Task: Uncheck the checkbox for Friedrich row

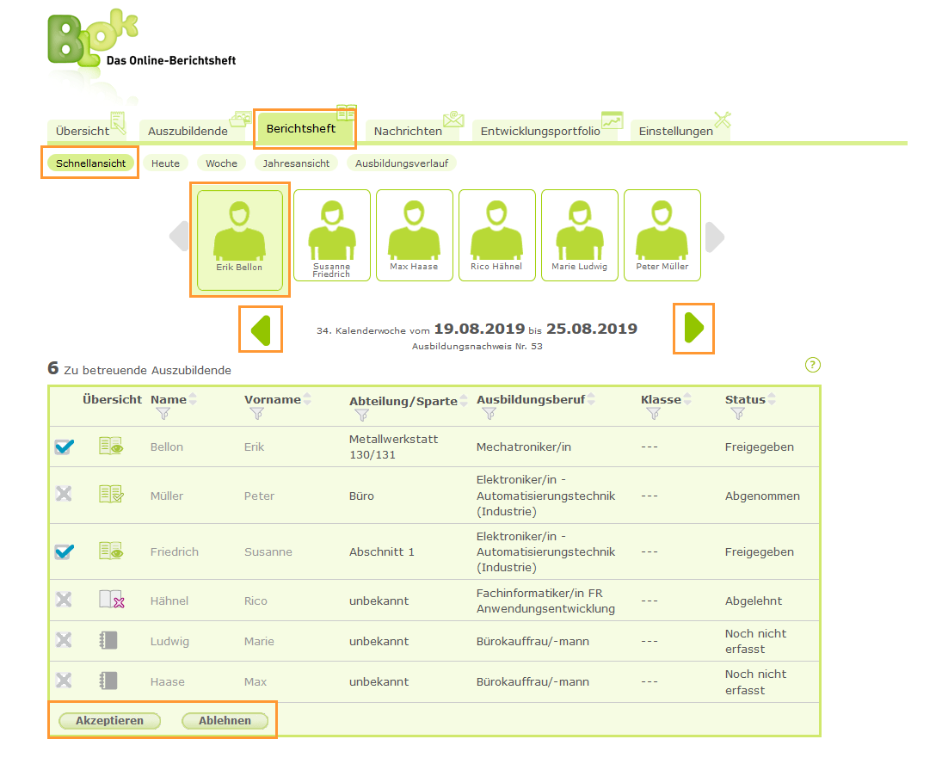Action: pyautogui.click(x=64, y=551)
